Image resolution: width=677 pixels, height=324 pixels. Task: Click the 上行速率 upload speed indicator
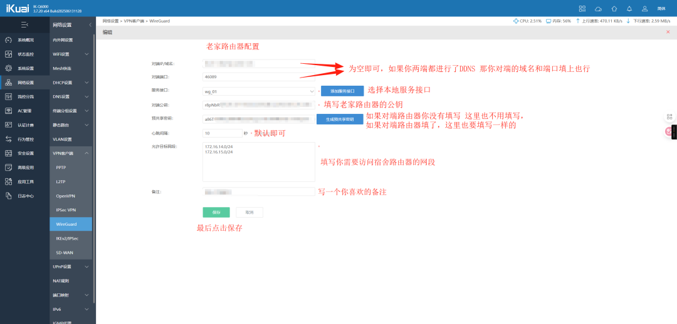click(599, 21)
